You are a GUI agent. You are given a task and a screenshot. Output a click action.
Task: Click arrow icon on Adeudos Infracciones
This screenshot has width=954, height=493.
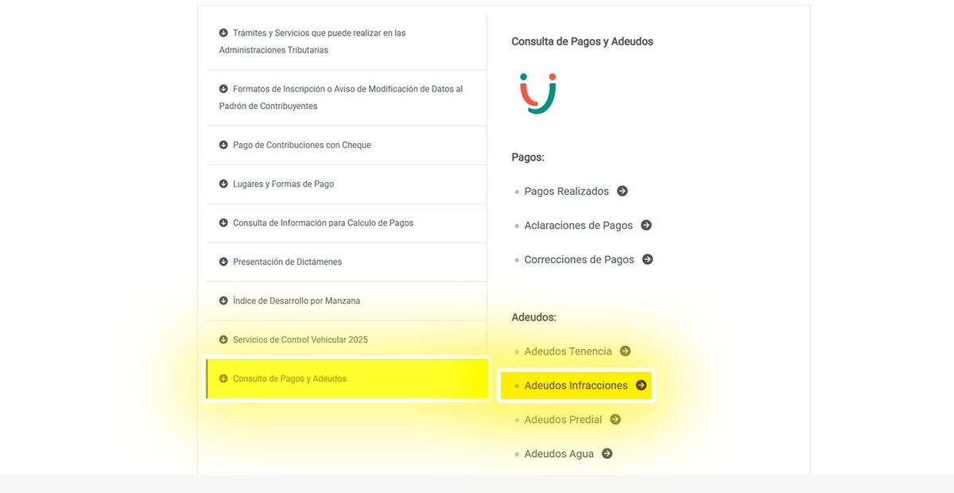(x=641, y=386)
